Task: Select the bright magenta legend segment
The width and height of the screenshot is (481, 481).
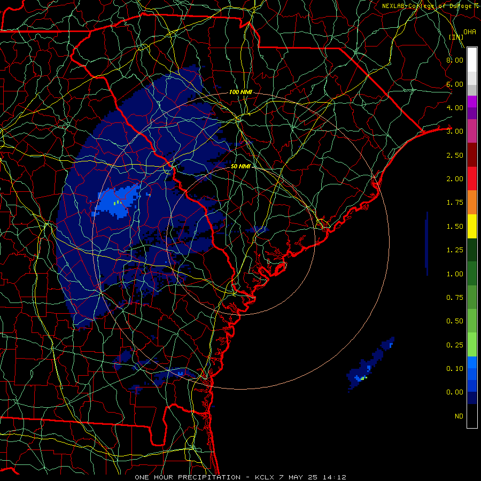Action: (472, 102)
